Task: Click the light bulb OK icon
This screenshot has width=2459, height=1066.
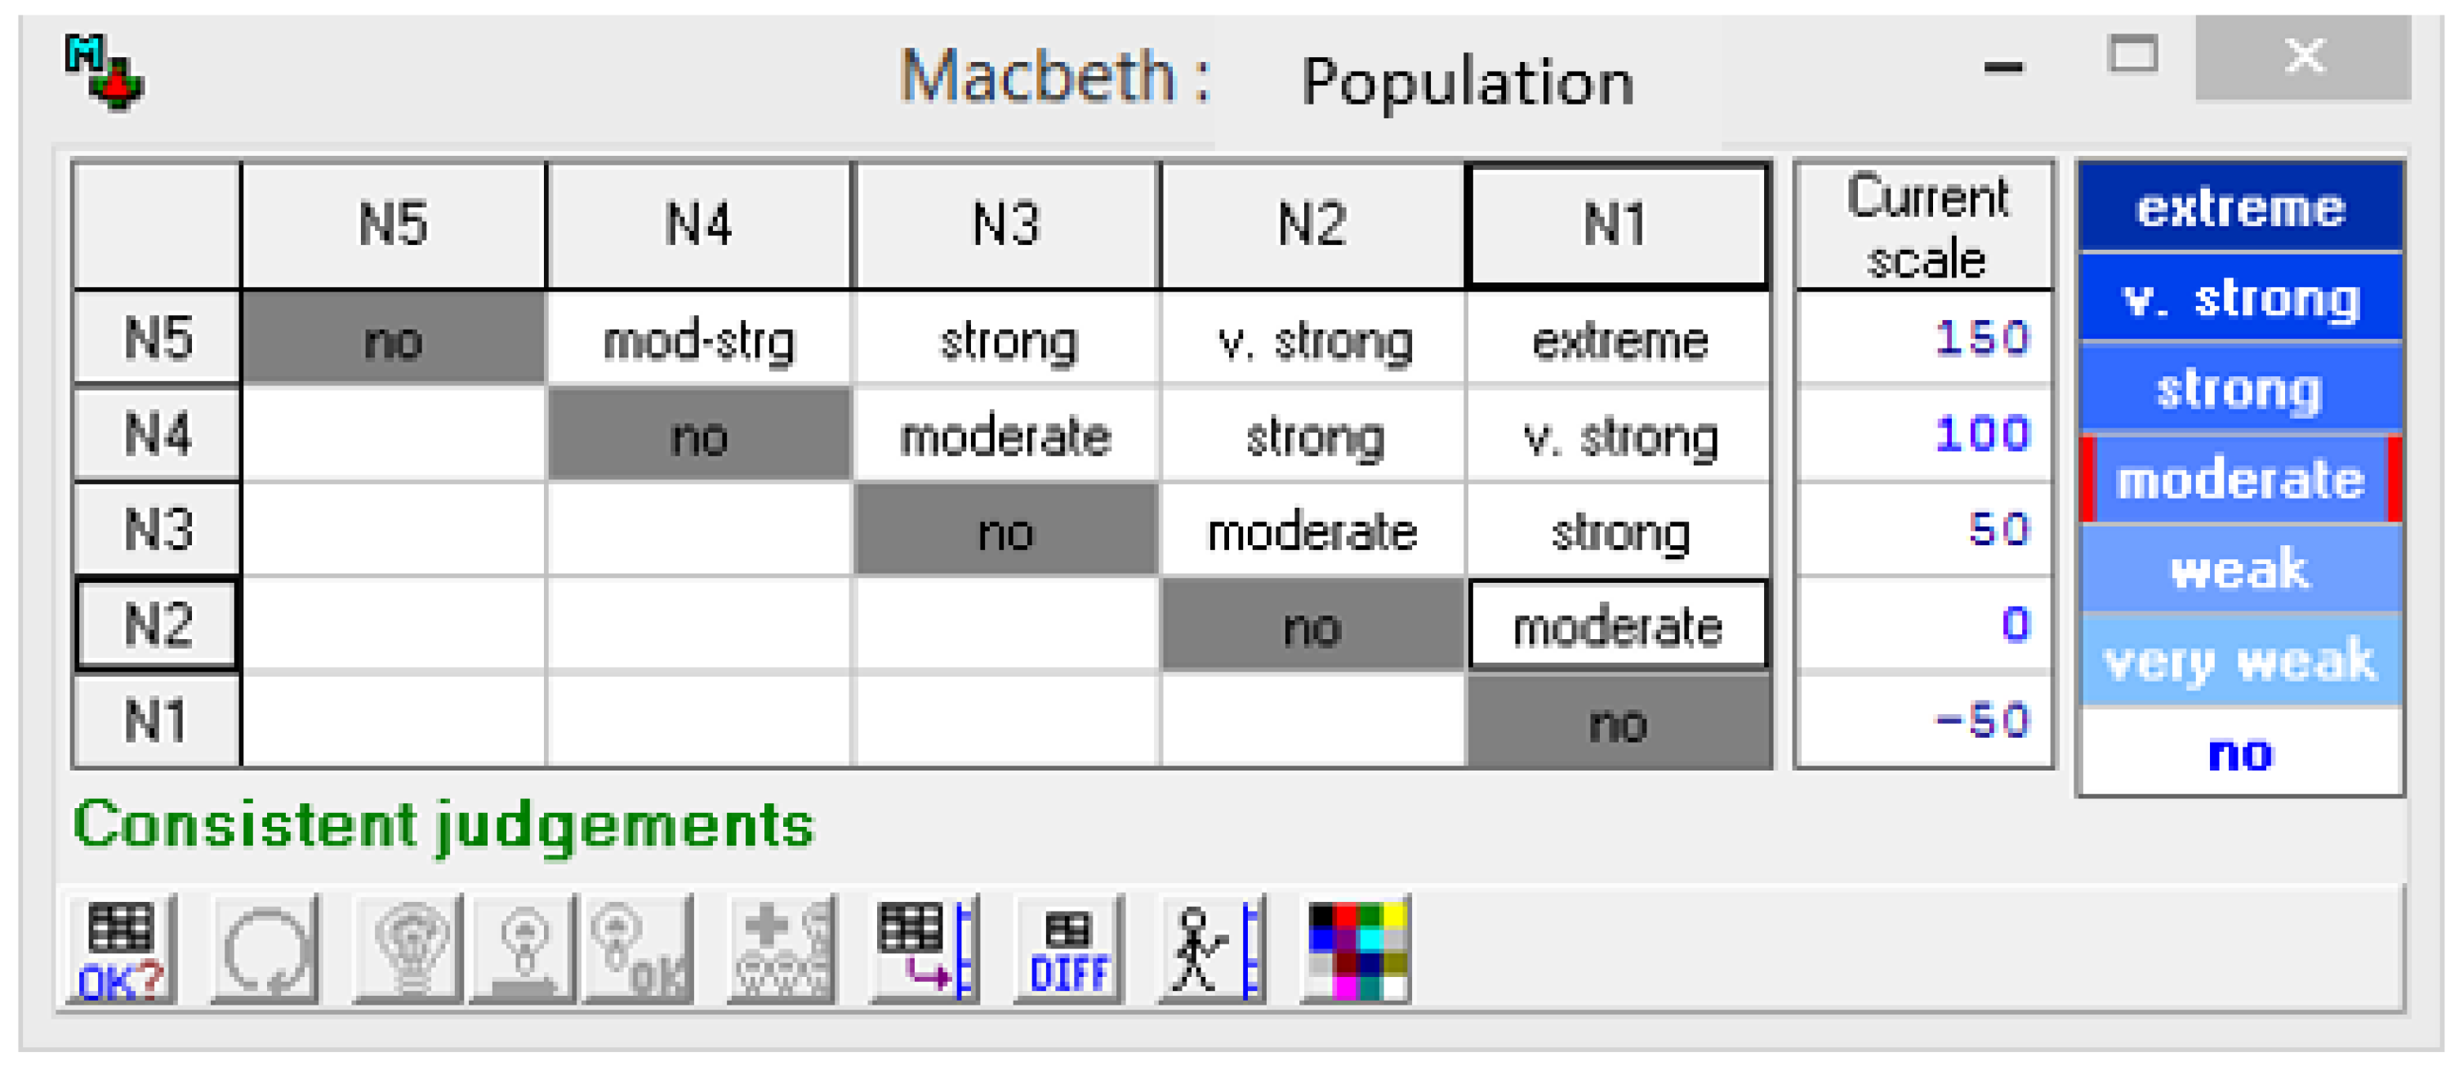Action: point(638,951)
